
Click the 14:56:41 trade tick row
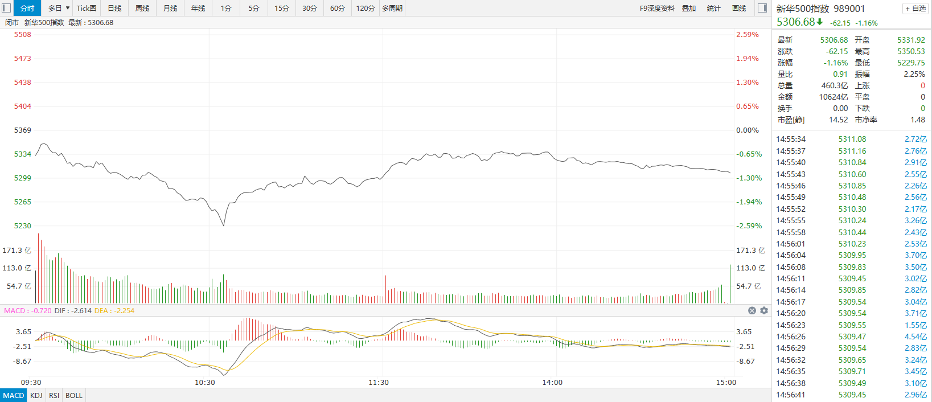point(851,395)
